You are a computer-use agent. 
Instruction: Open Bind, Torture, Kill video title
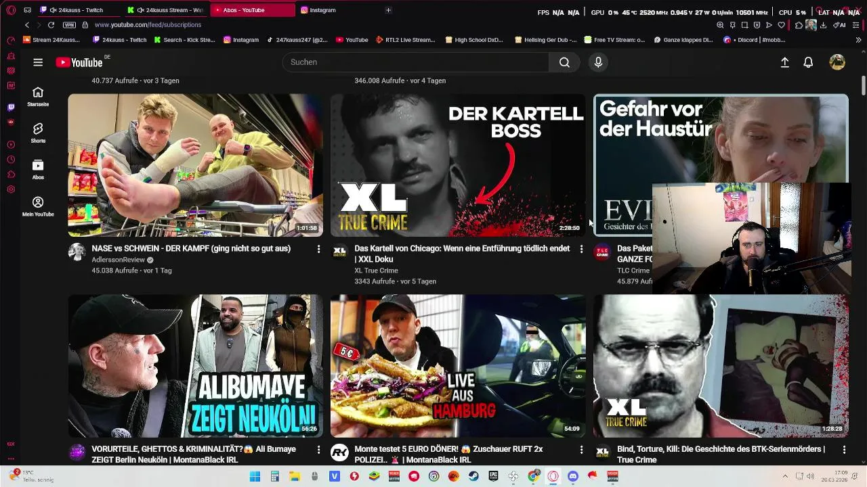pos(721,455)
